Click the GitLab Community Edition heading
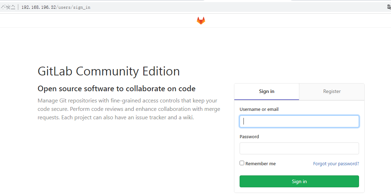This screenshot has height=194, width=391. pos(109,72)
